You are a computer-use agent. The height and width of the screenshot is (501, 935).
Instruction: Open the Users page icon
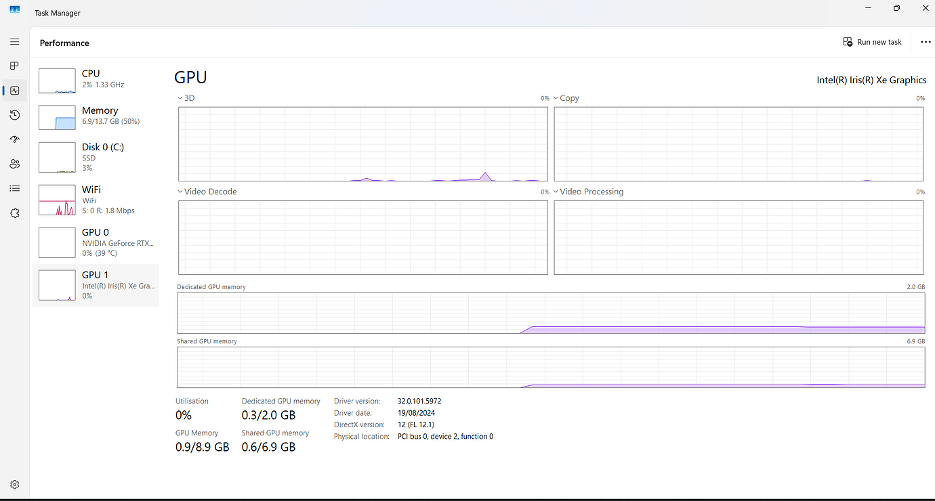[14, 164]
